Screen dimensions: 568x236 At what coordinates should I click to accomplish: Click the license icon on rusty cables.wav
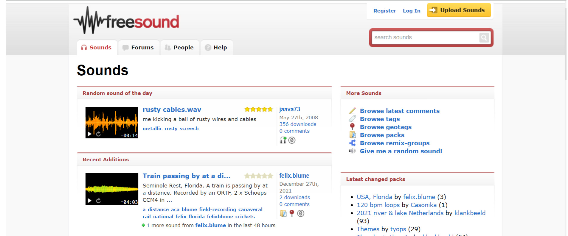(292, 140)
